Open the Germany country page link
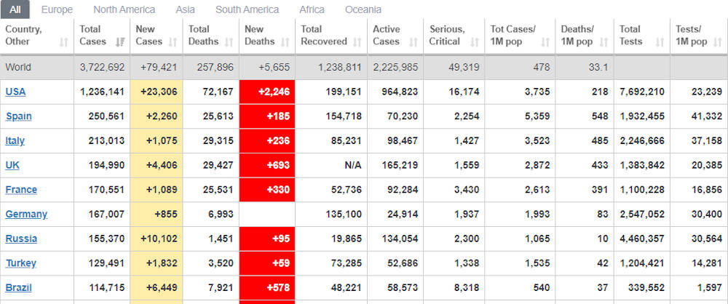The width and height of the screenshot is (728, 304). click(26, 214)
